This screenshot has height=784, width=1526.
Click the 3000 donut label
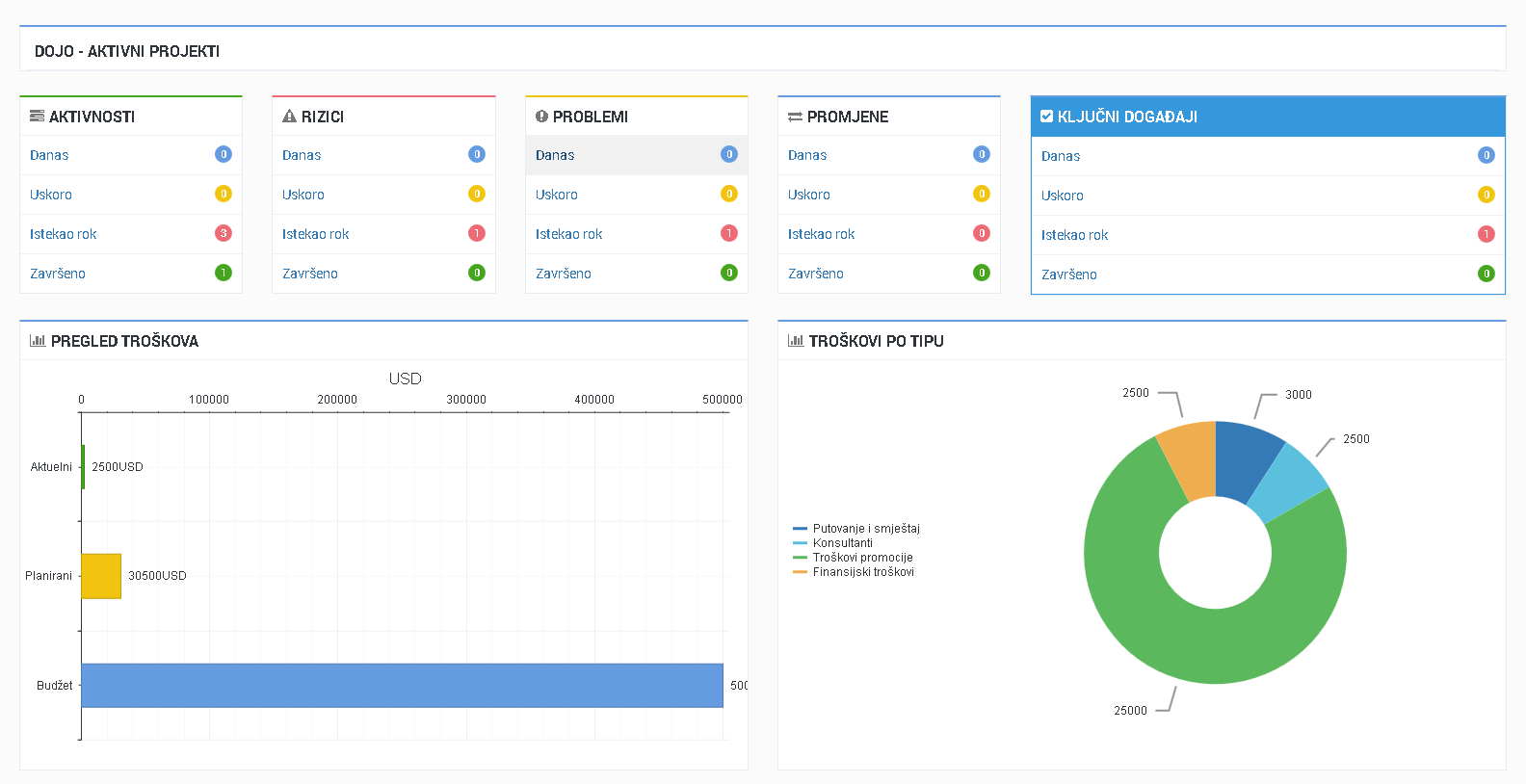tap(1299, 395)
